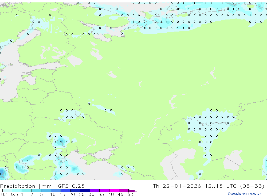
Task: Click the above-50 mm arrow tip of legend
Action: coord(133,191)
